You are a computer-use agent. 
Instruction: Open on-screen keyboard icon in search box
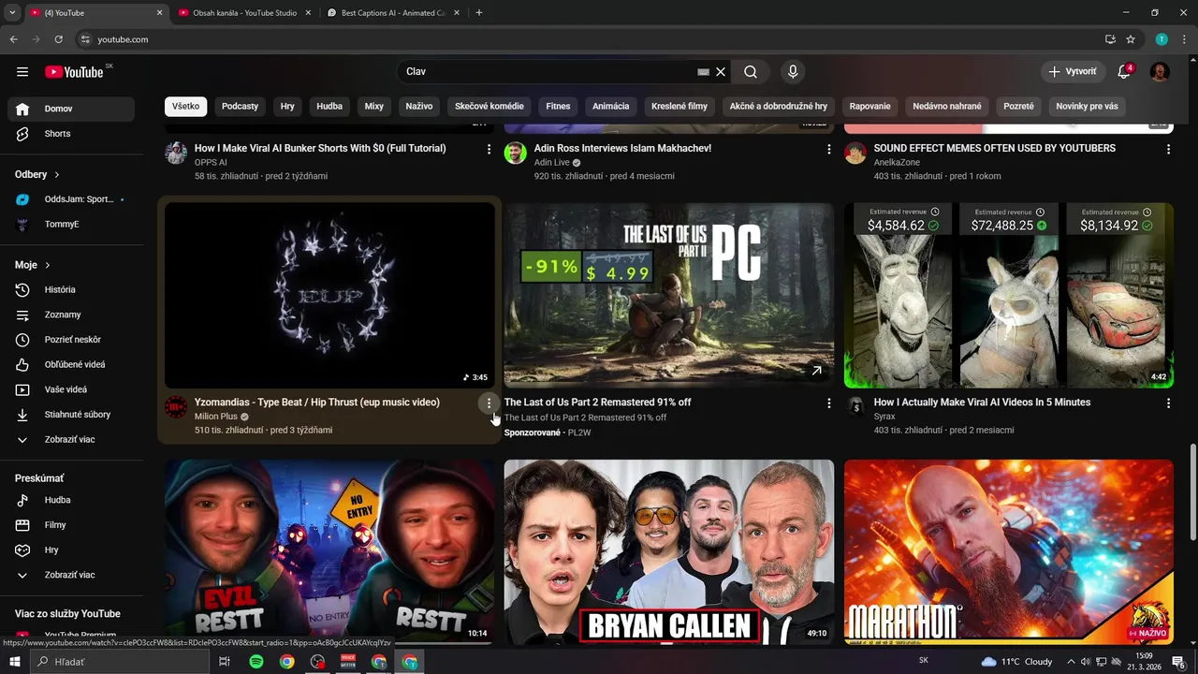(x=703, y=72)
